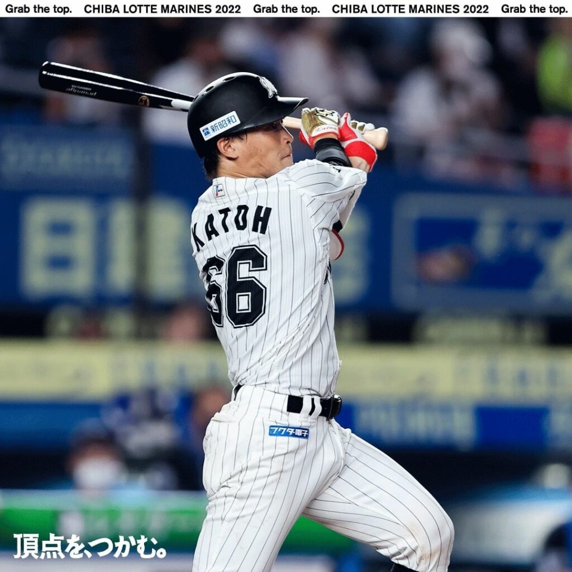Click the gold and red batting glove
Image resolution: width=572 pixels, height=572 pixels.
[x=319, y=124]
